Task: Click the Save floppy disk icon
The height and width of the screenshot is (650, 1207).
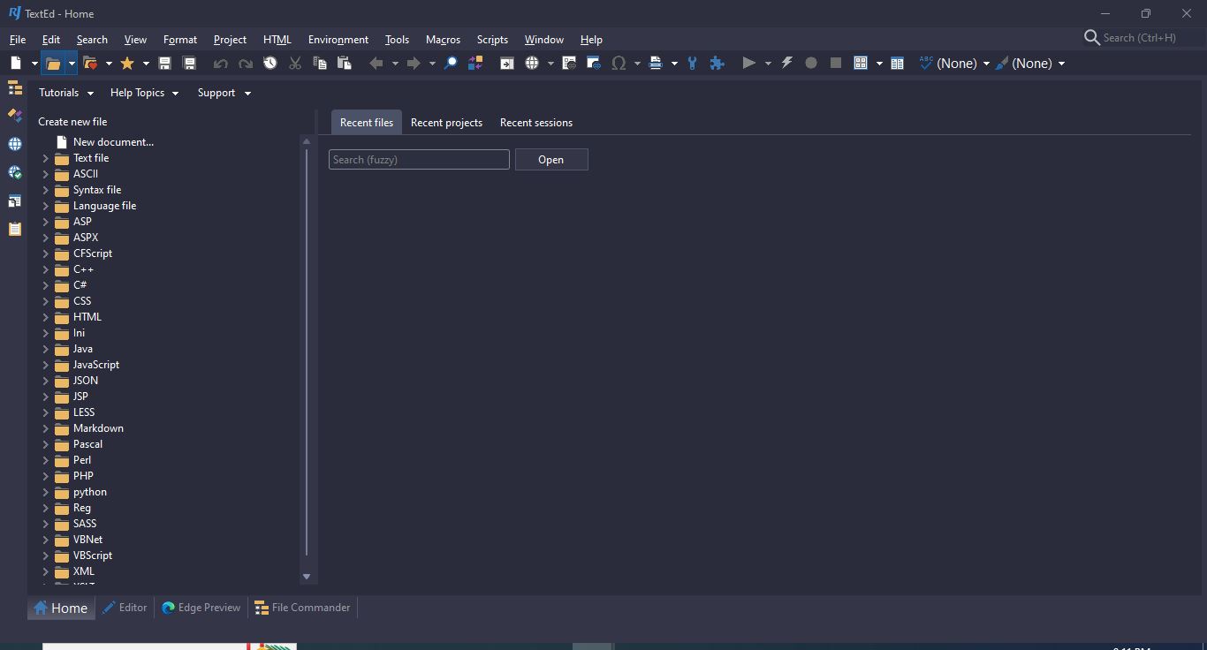Action: click(x=164, y=64)
